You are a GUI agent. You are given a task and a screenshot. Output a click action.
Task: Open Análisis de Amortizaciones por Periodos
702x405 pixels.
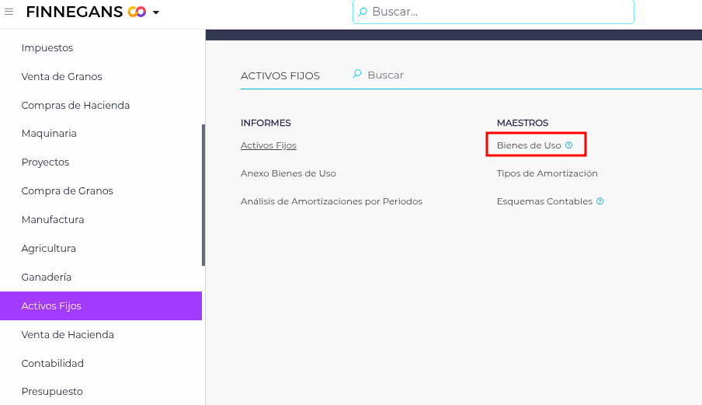coord(332,201)
